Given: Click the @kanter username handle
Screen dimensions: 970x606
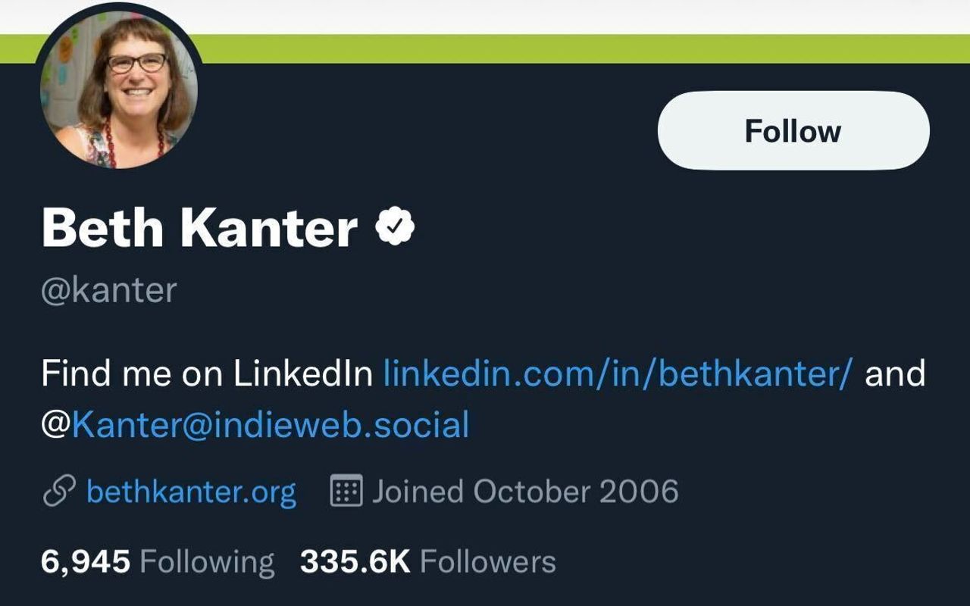Looking at the screenshot, I should tap(109, 290).
